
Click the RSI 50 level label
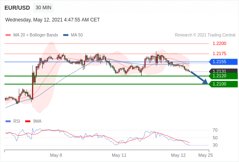(x=215, y=138)
